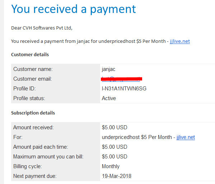The height and width of the screenshot is (184, 215).
Task: Click the customer name value janjac
Action: point(108,69)
